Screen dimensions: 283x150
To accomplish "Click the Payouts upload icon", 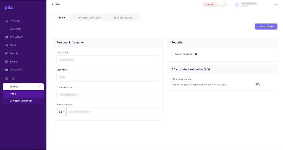I will [7, 53].
